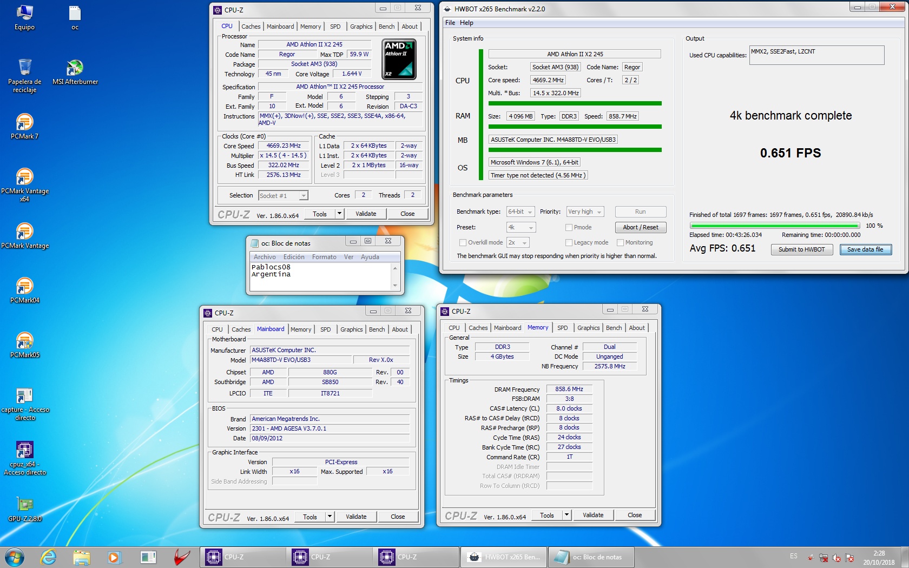
Task: Launch PCMark04 desktop shortcut
Action: tap(24, 290)
